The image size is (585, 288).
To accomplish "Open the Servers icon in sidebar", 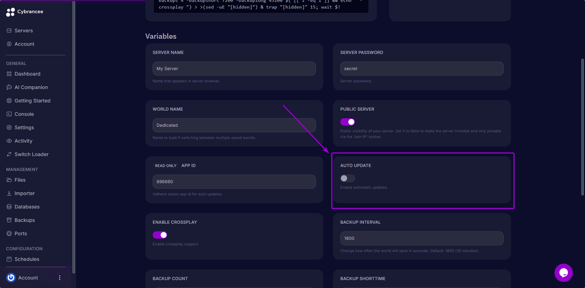I will [x=9, y=31].
